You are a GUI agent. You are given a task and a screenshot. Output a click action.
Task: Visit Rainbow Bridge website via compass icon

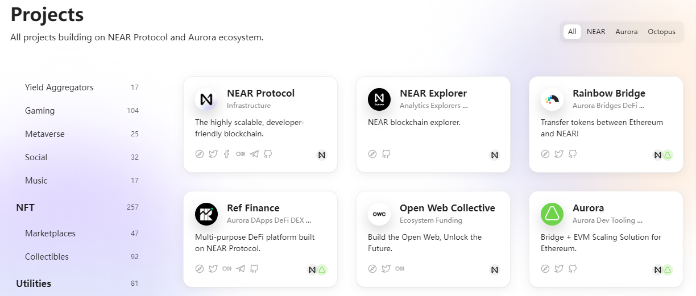pyautogui.click(x=545, y=154)
